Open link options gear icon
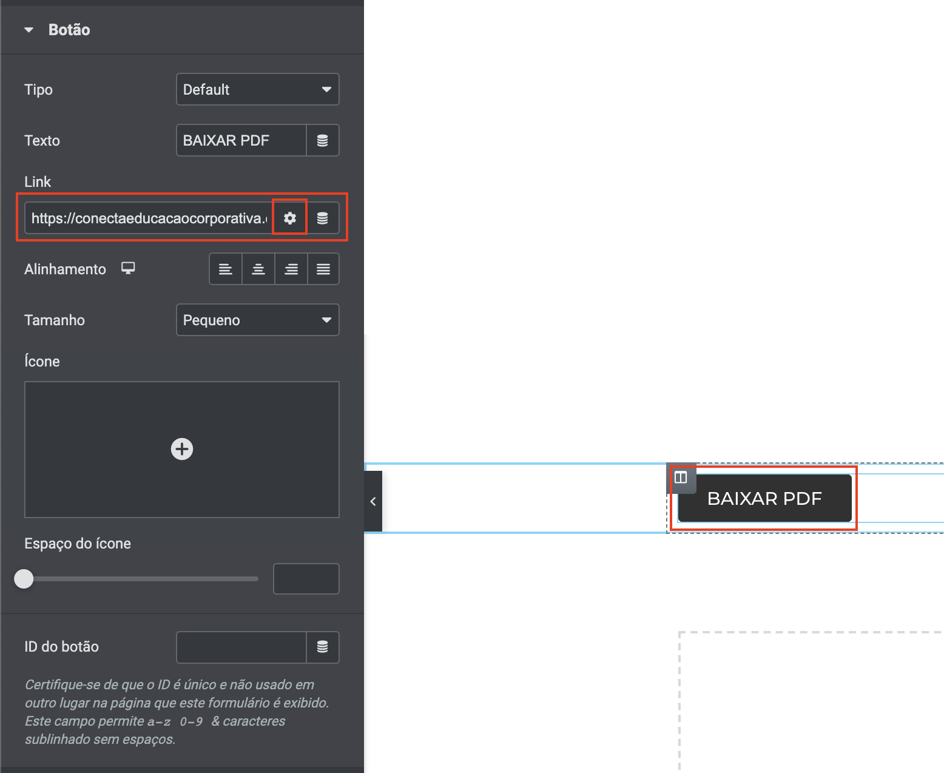944x773 pixels. (x=290, y=218)
